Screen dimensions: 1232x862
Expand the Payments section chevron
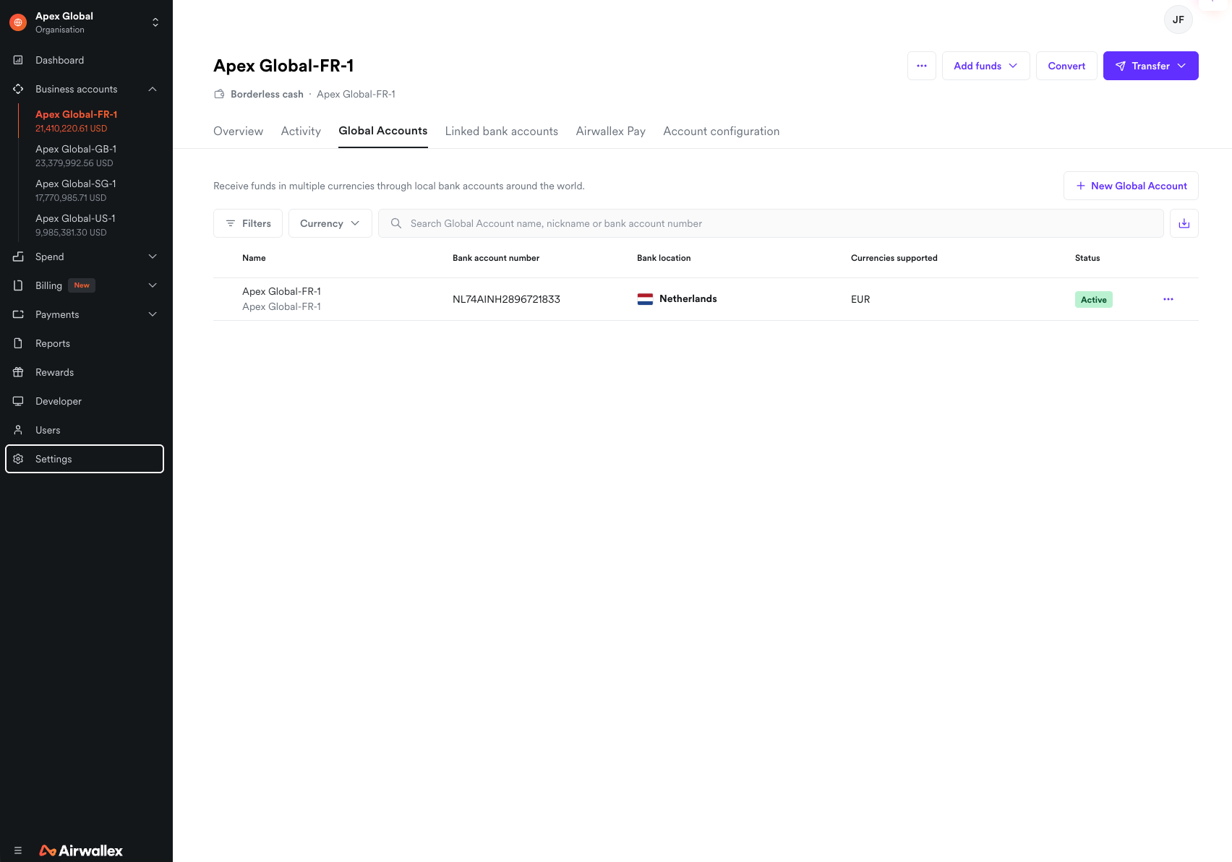tap(153, 314)
